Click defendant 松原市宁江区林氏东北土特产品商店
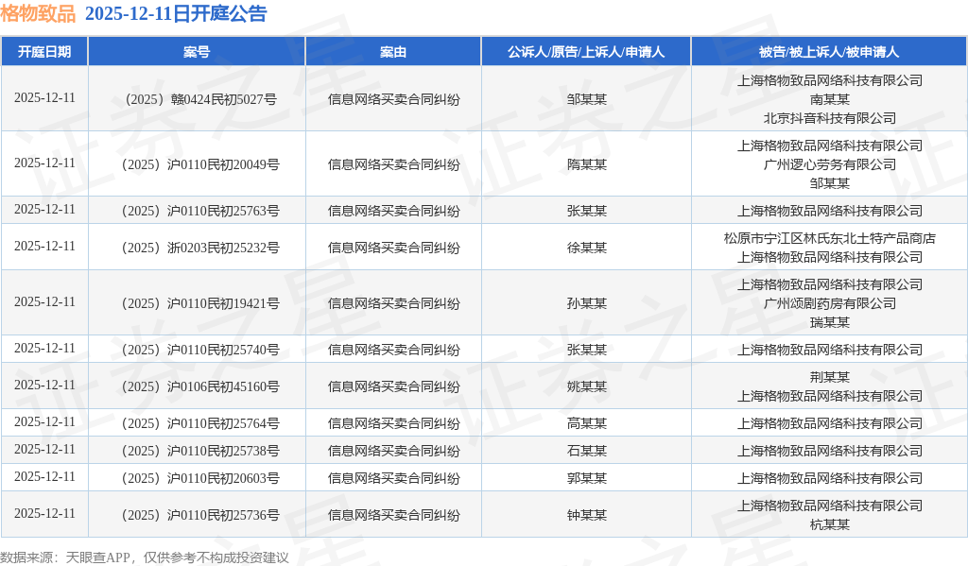Image resolution: width=968 pixels, height=566 pixels. pos(830,238)
